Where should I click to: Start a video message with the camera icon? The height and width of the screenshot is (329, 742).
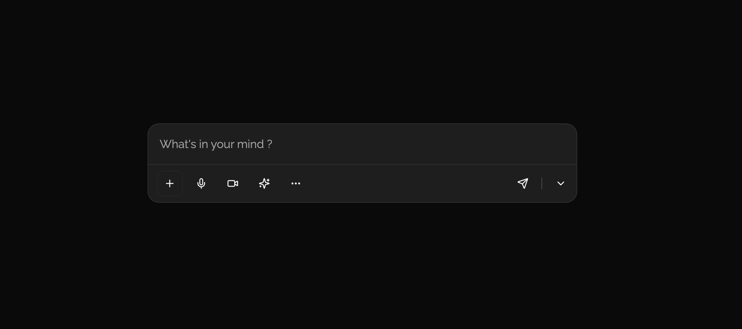(x=233, y=183)
